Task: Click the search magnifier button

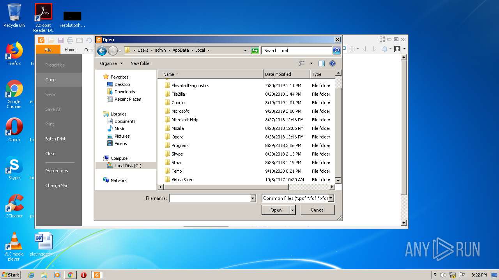Action: (x=336, y=51)
